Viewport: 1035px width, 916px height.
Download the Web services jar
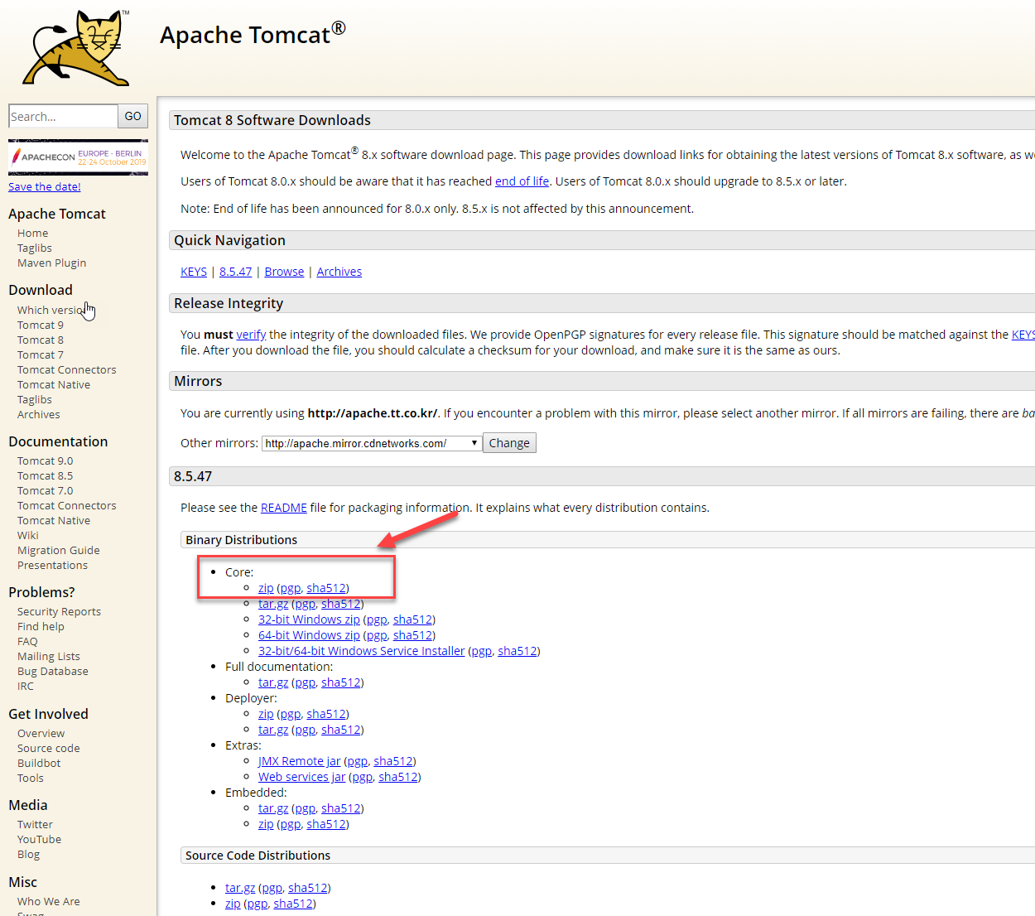coord(301,777)
